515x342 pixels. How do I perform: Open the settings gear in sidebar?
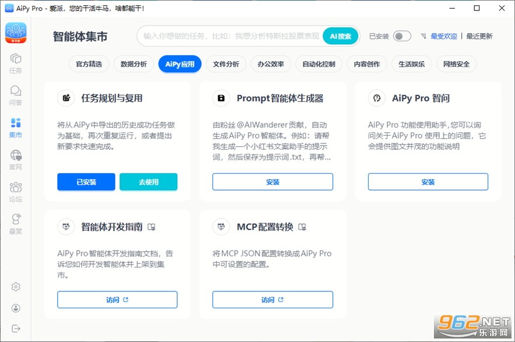tap(16, 287)
